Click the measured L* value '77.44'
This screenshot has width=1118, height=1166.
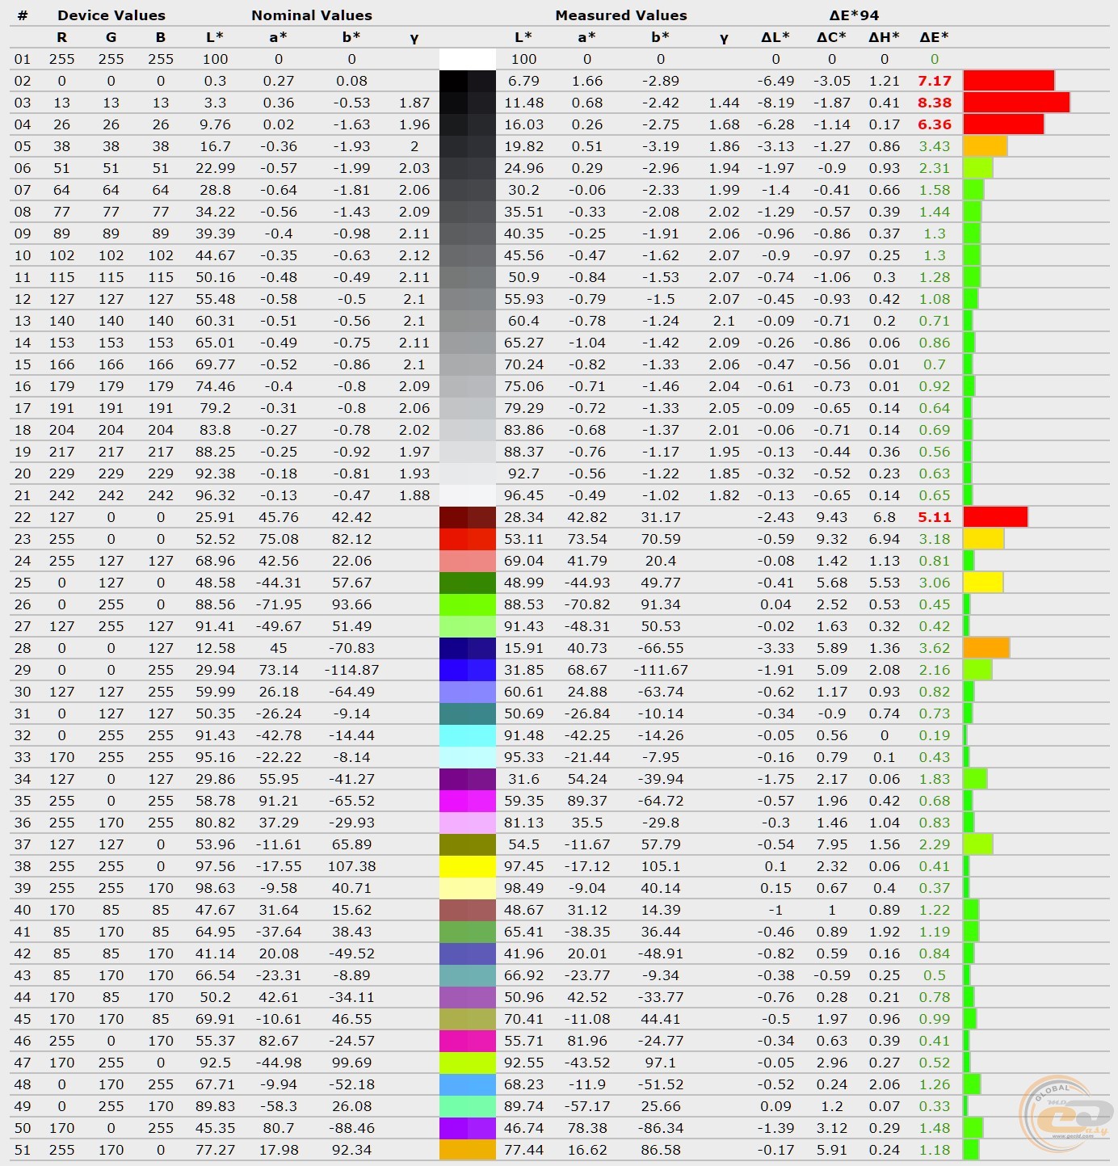click(523, 1150)
